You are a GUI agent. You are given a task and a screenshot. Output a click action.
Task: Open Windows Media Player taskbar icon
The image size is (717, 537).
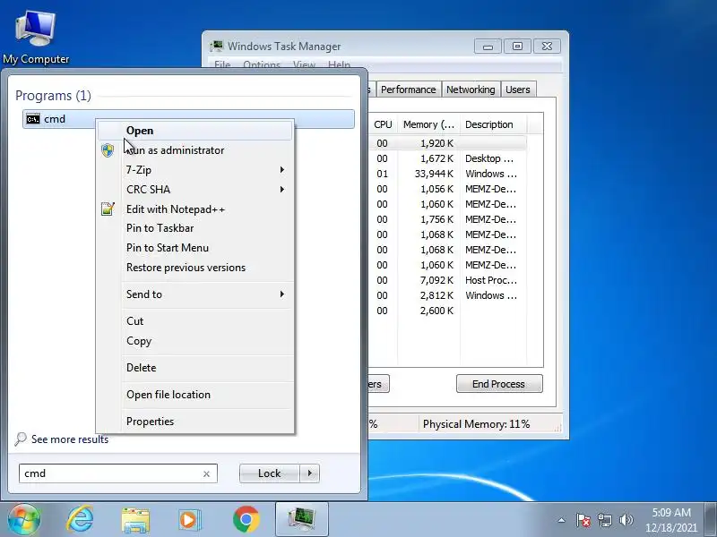pos(189,520)
